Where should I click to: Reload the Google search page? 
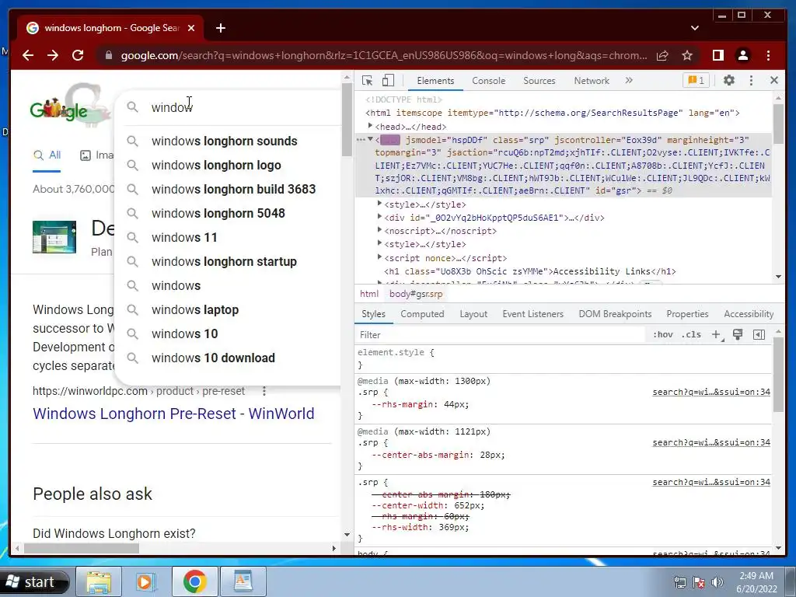78,55
